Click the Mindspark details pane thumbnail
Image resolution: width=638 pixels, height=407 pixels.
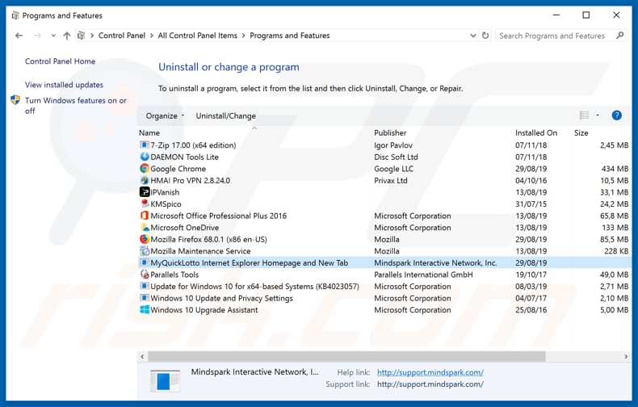[x=166, y=380]
